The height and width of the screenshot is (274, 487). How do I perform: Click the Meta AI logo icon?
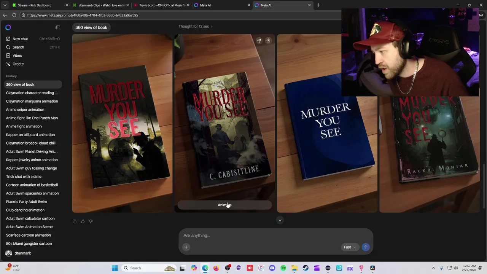point(8,27)
